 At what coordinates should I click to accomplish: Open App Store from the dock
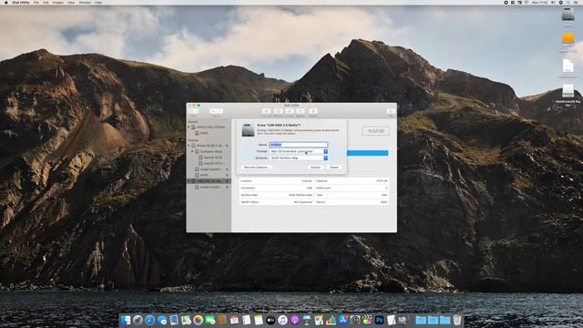343,320
